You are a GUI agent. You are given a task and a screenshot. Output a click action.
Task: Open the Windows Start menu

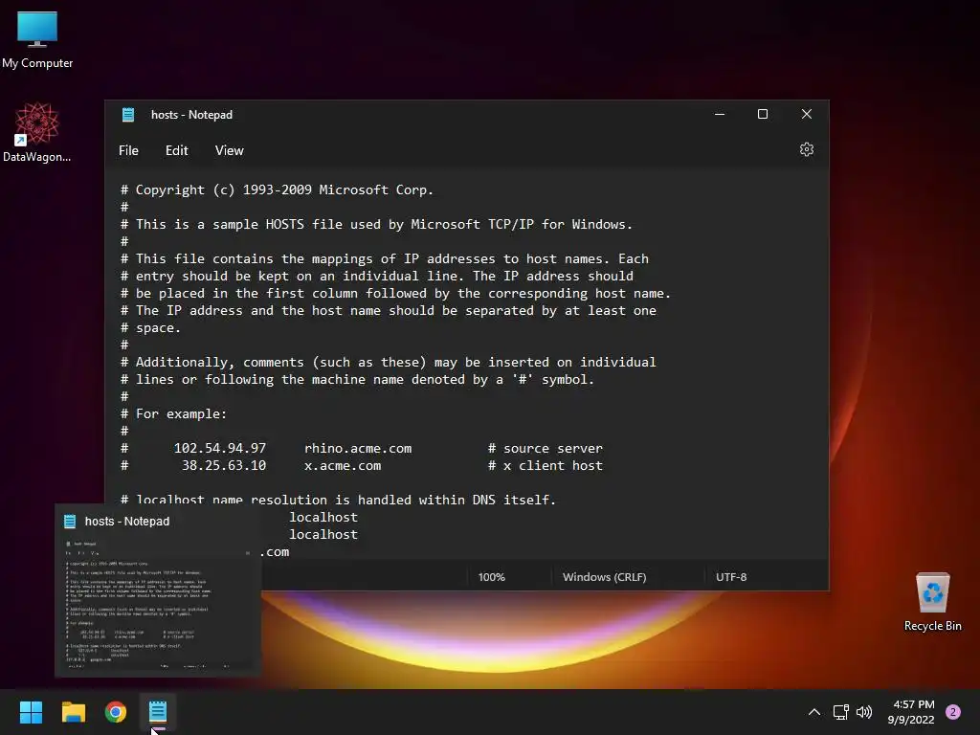[x=31, y=712]
